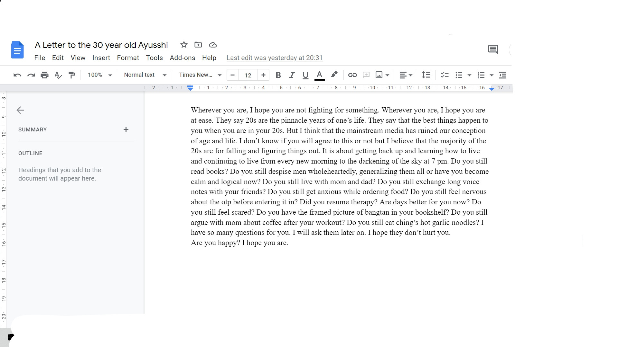Click the Move to folder icon
The width and height of the screenshot is (618, 347).
click(198, 45)
